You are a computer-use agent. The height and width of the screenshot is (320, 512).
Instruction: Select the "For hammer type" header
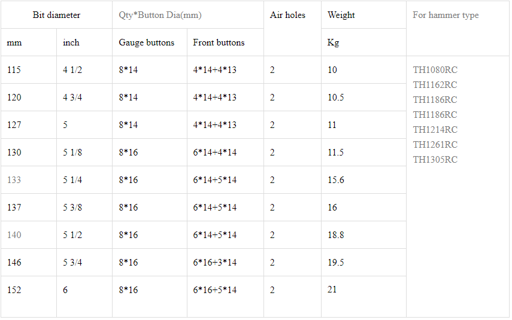(446, 15)
